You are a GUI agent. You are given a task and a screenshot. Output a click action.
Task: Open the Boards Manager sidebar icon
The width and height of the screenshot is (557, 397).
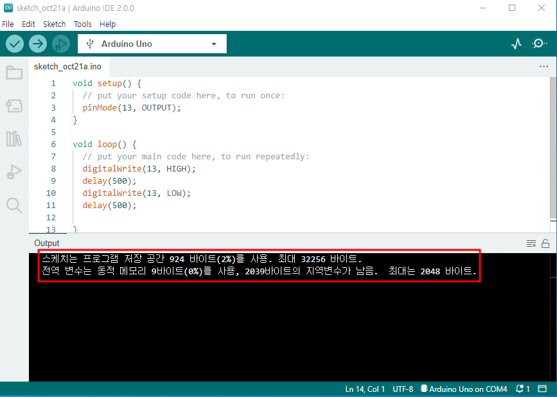tap(14, 105)
